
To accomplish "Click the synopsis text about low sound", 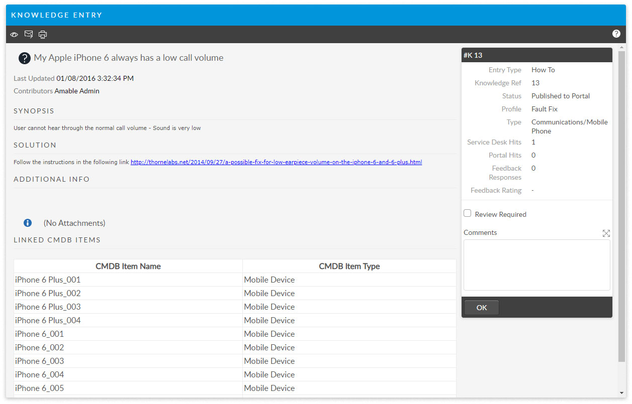I will 107,128.
